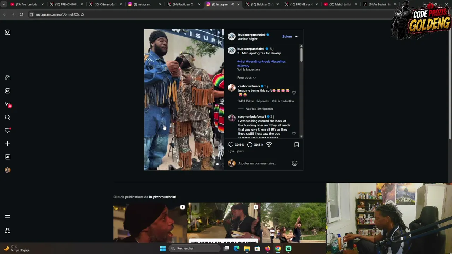Open Microsoft Edge from the taskbar
Screen dimensions: 452x254
click(237, 248)
